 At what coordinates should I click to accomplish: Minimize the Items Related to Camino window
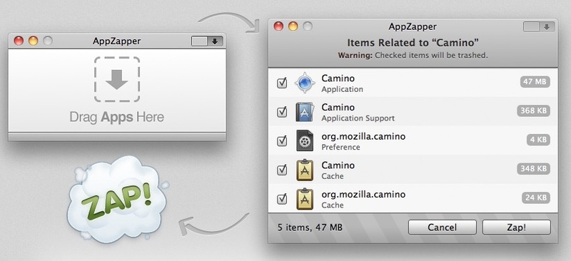293,26
